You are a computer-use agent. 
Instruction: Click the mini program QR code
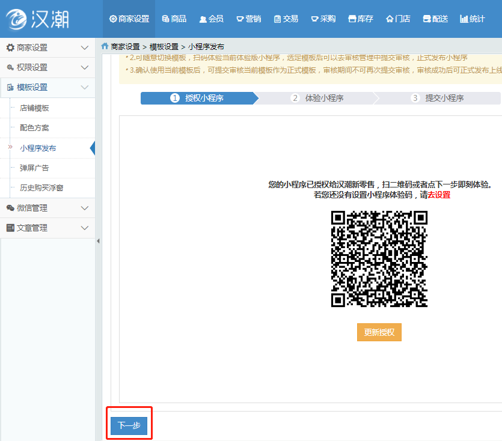[x=379, y=259]
